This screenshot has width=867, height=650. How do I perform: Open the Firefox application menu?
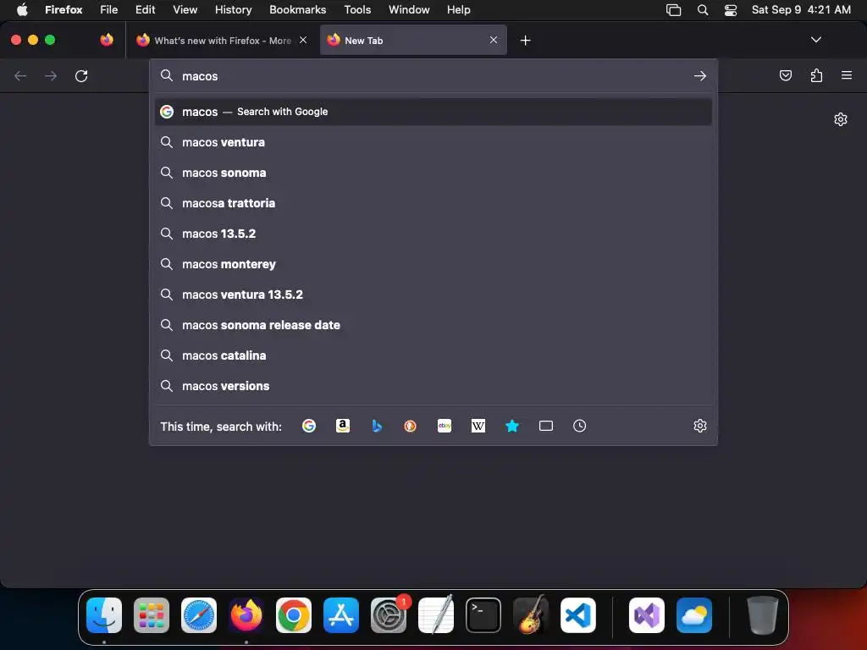click(64, 9)
